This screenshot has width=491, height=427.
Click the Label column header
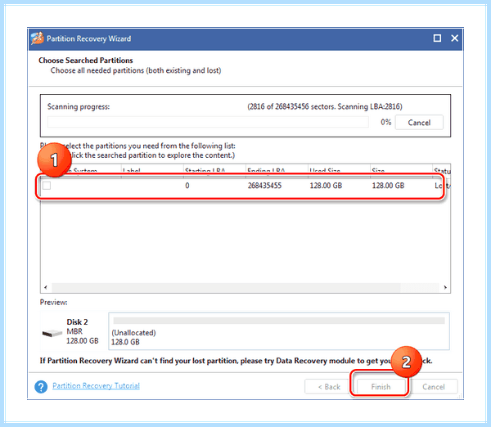[x=152, y=170]
